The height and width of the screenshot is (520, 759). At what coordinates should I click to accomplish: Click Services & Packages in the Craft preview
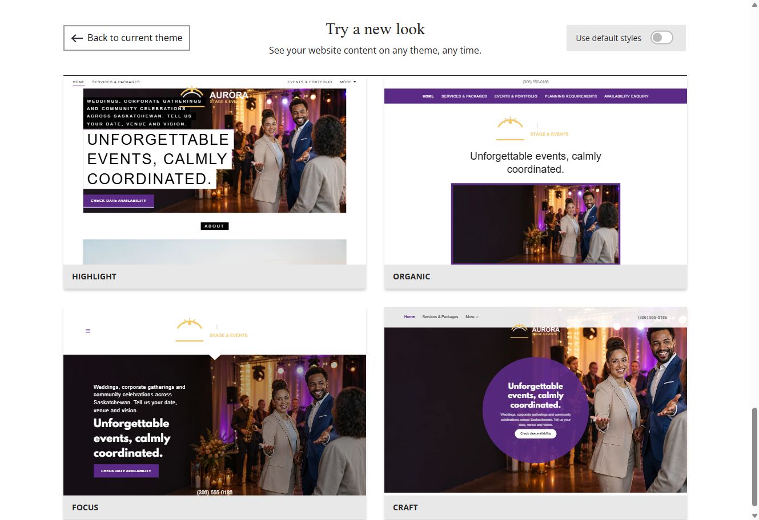tap(440, 317)
